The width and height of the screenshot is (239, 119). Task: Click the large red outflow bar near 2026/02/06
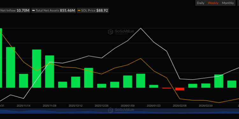[x=180, y=89]
